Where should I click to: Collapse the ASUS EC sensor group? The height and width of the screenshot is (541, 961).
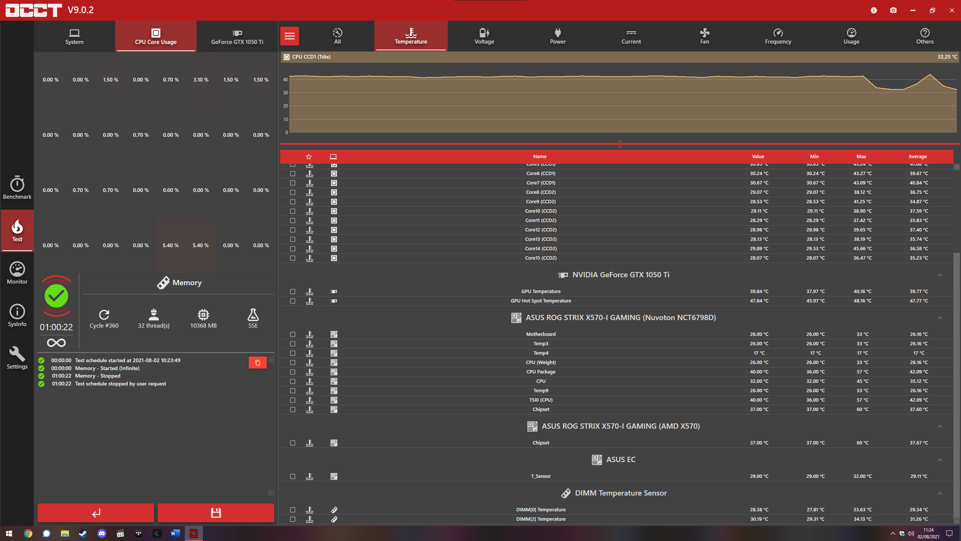tap(940, 460)
